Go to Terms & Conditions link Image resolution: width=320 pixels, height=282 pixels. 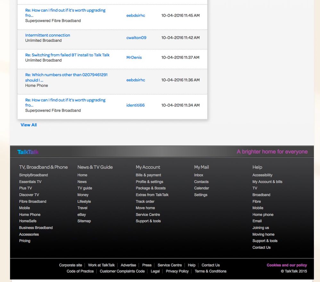coord(211,271)
